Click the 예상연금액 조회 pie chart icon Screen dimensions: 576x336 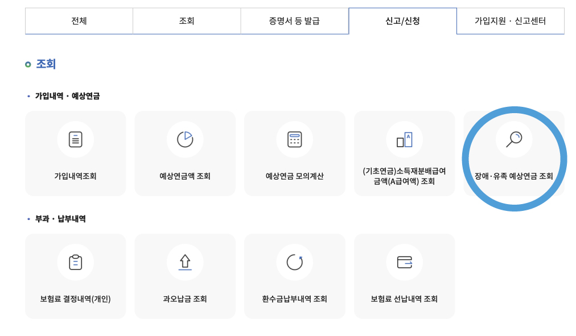(184, 139)
